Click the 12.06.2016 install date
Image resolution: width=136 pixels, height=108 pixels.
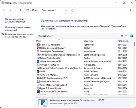click(123, 55)
